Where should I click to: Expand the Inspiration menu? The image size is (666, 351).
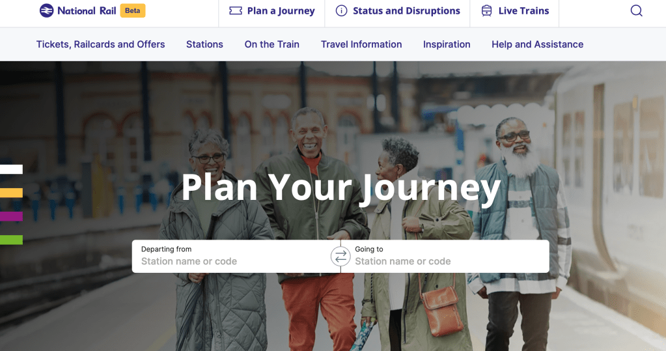click(447, 44)
